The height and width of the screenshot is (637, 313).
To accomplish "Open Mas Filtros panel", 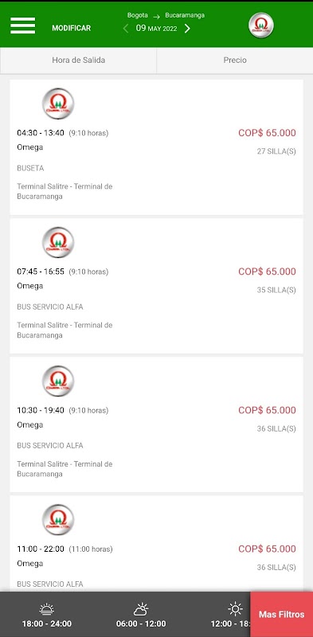I will point(281,614).
